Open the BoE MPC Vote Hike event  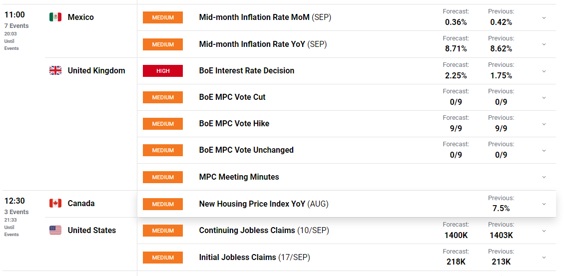(234, 124)
